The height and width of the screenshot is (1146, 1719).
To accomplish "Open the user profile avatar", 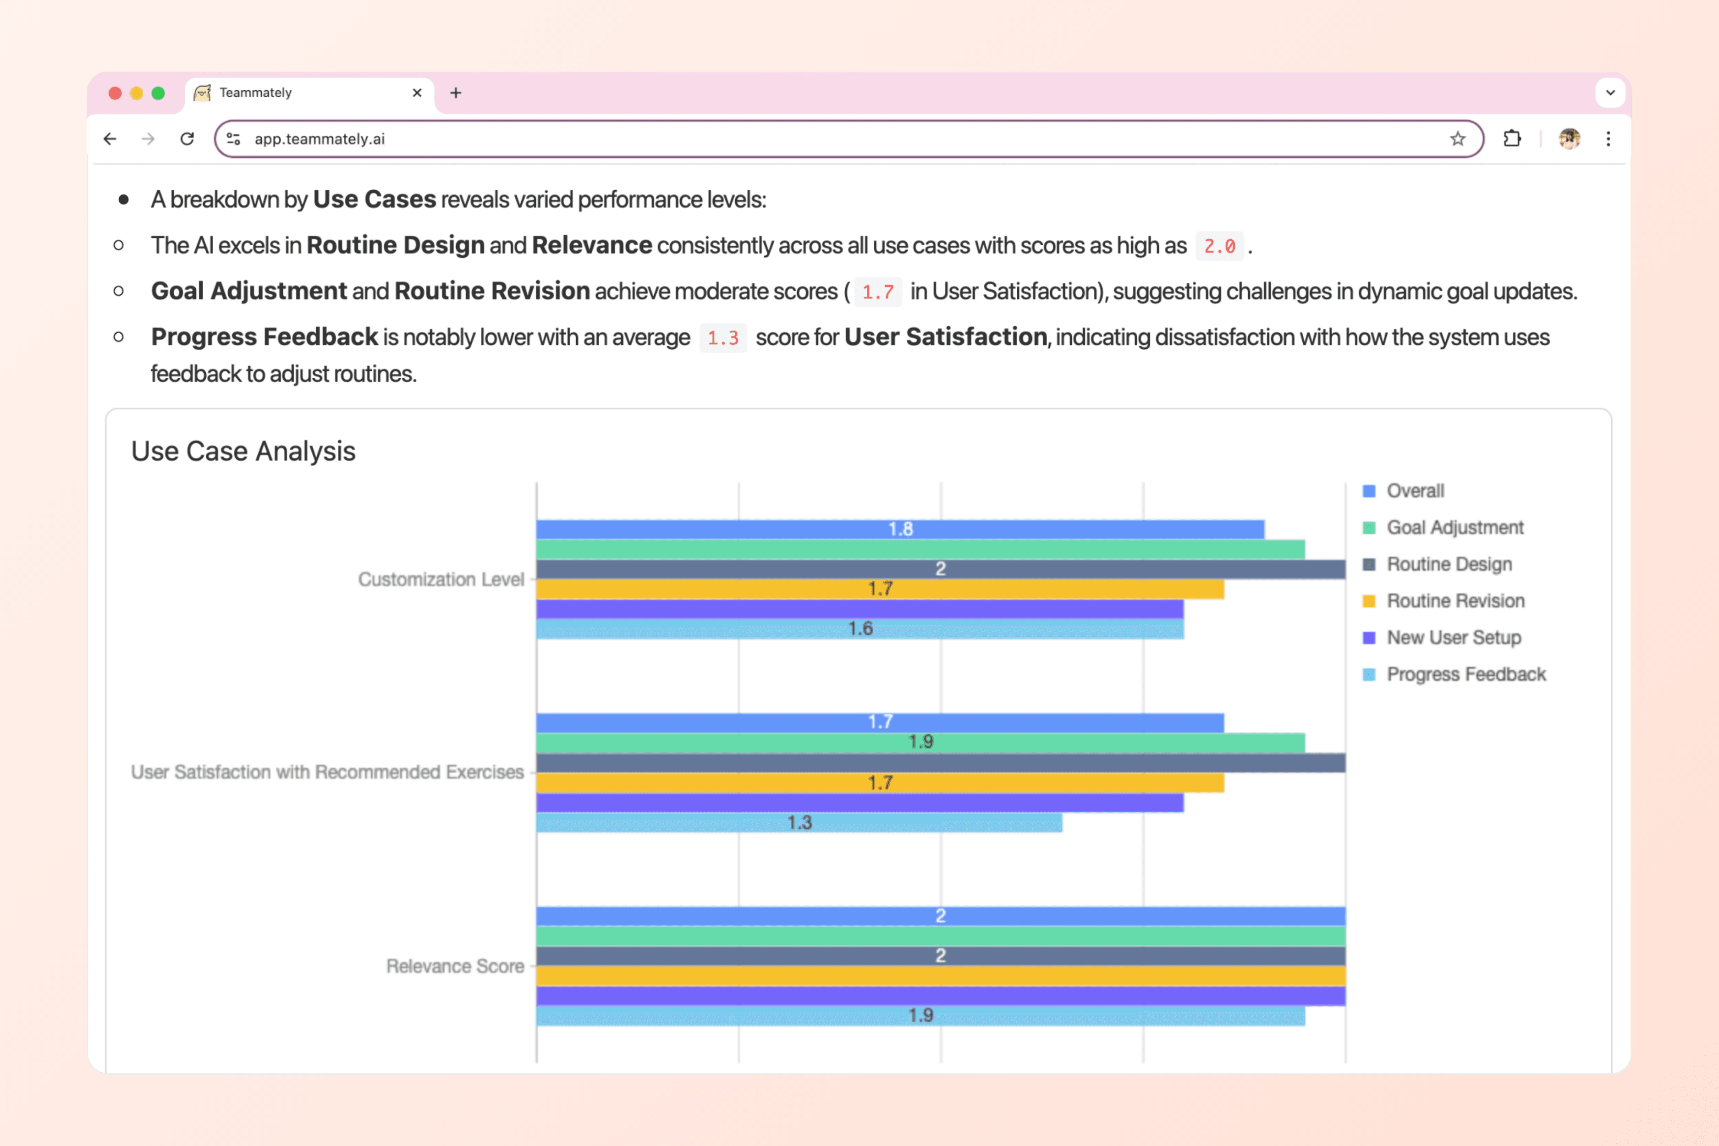I will pyautogui.click(x=1569, y=139).
